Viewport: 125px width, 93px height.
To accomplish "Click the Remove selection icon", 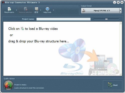I will click(x=25, y=9).
